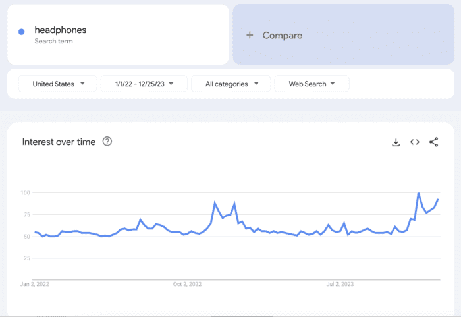Screen dimensions: 461x317
Task: Click the last data point of the line
Action: click(x=438, y=200)
